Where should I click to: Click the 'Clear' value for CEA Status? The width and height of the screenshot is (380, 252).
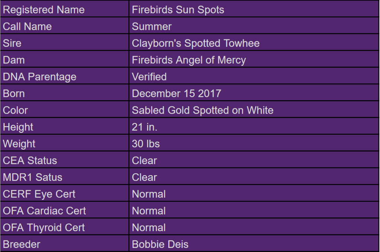click(x=144, y=160)
